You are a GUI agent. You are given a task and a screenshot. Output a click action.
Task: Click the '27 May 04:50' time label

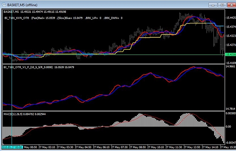[84, 147]
